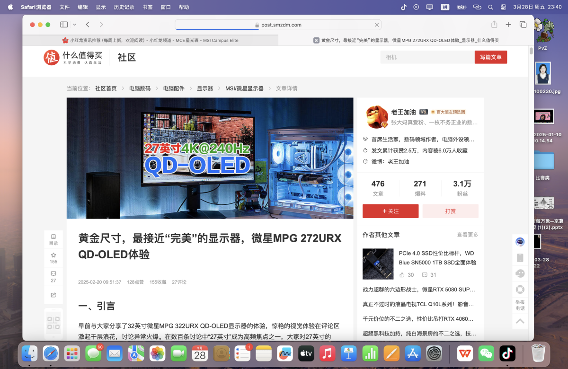Open Numbers from the Dock
The height and width of the screenshot is (369, 568).
coord(370,353)
